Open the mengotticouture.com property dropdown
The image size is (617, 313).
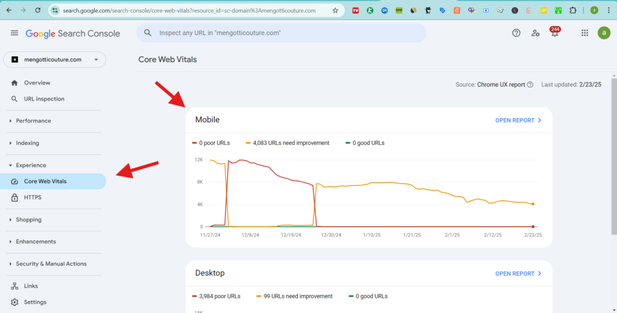pyautogui.click(x=55, y=60)
